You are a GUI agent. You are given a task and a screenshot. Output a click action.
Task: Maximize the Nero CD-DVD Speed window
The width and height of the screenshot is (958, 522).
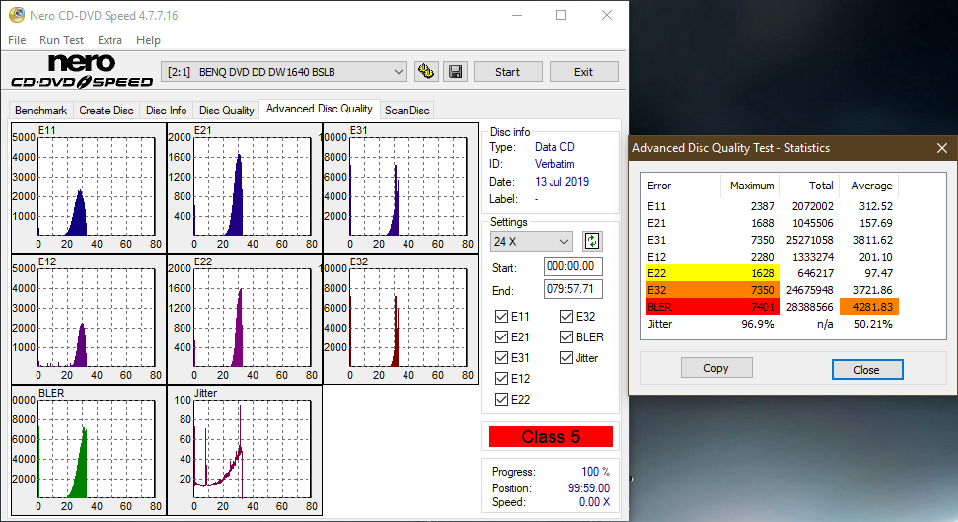(x=561, y=15)
